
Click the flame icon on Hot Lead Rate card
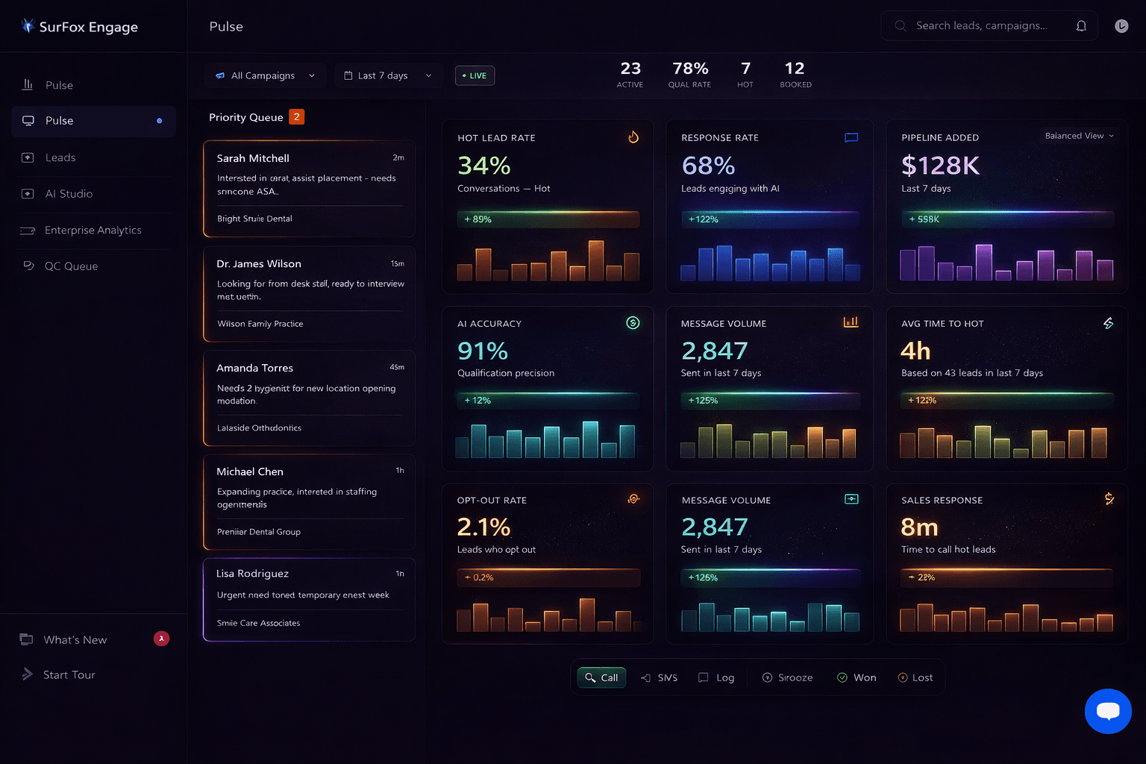pyautogui.click(x=633, y=137)
